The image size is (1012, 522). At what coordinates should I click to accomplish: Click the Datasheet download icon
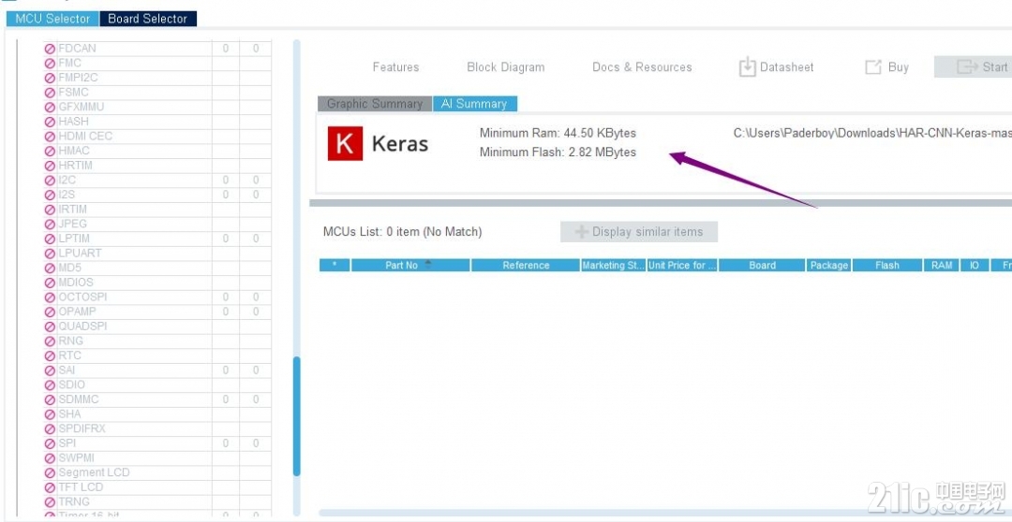(747, 67)
